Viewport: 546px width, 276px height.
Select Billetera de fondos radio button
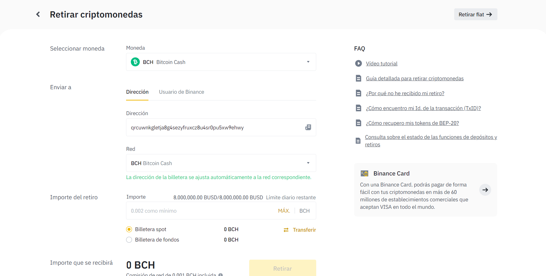coord(129,240)
